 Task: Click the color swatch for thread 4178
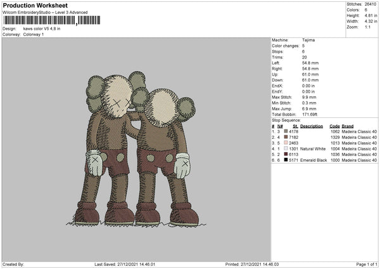(x=286, y=131)
